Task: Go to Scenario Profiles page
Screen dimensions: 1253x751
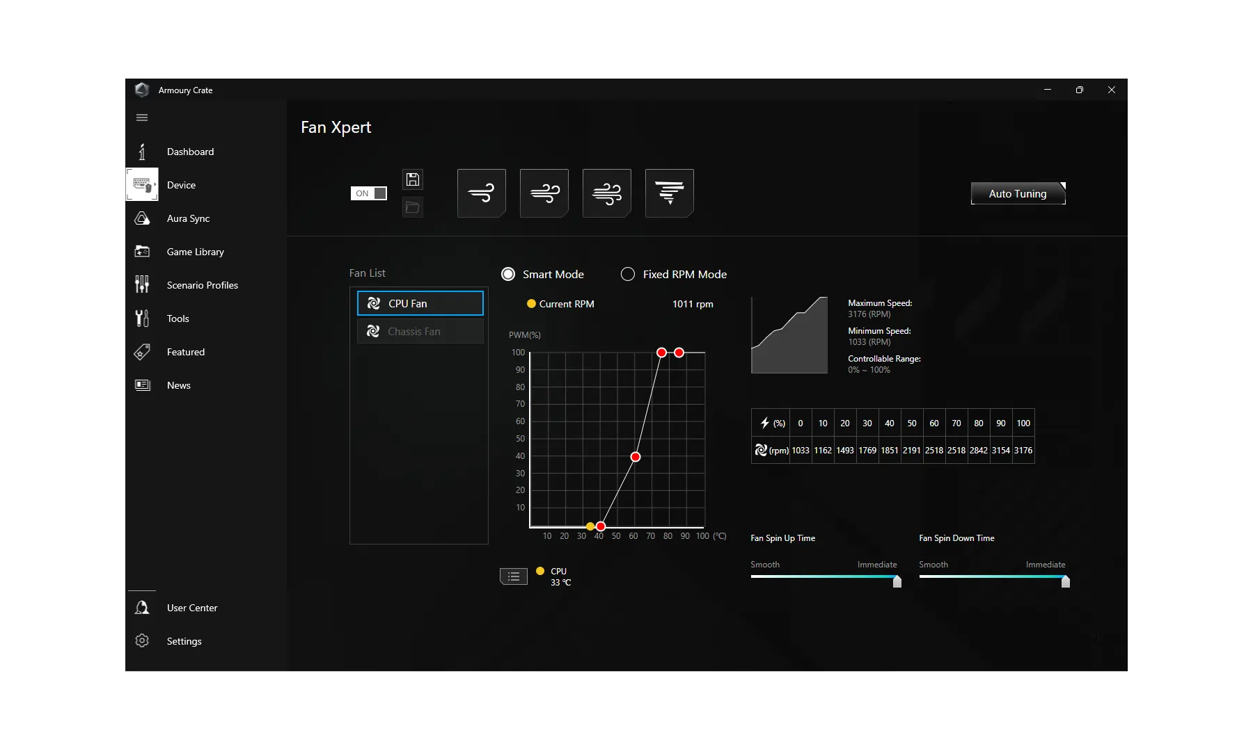Action: (x=202, y=285)
